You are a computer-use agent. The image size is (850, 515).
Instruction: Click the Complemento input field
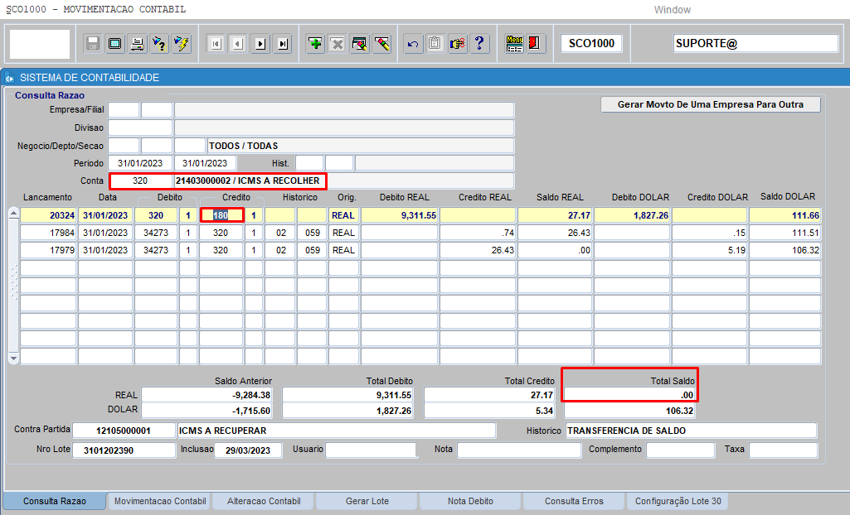click(680, 450)
